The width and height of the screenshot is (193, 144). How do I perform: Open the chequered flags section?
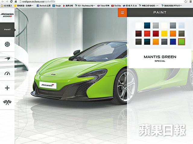coord(7,102)
